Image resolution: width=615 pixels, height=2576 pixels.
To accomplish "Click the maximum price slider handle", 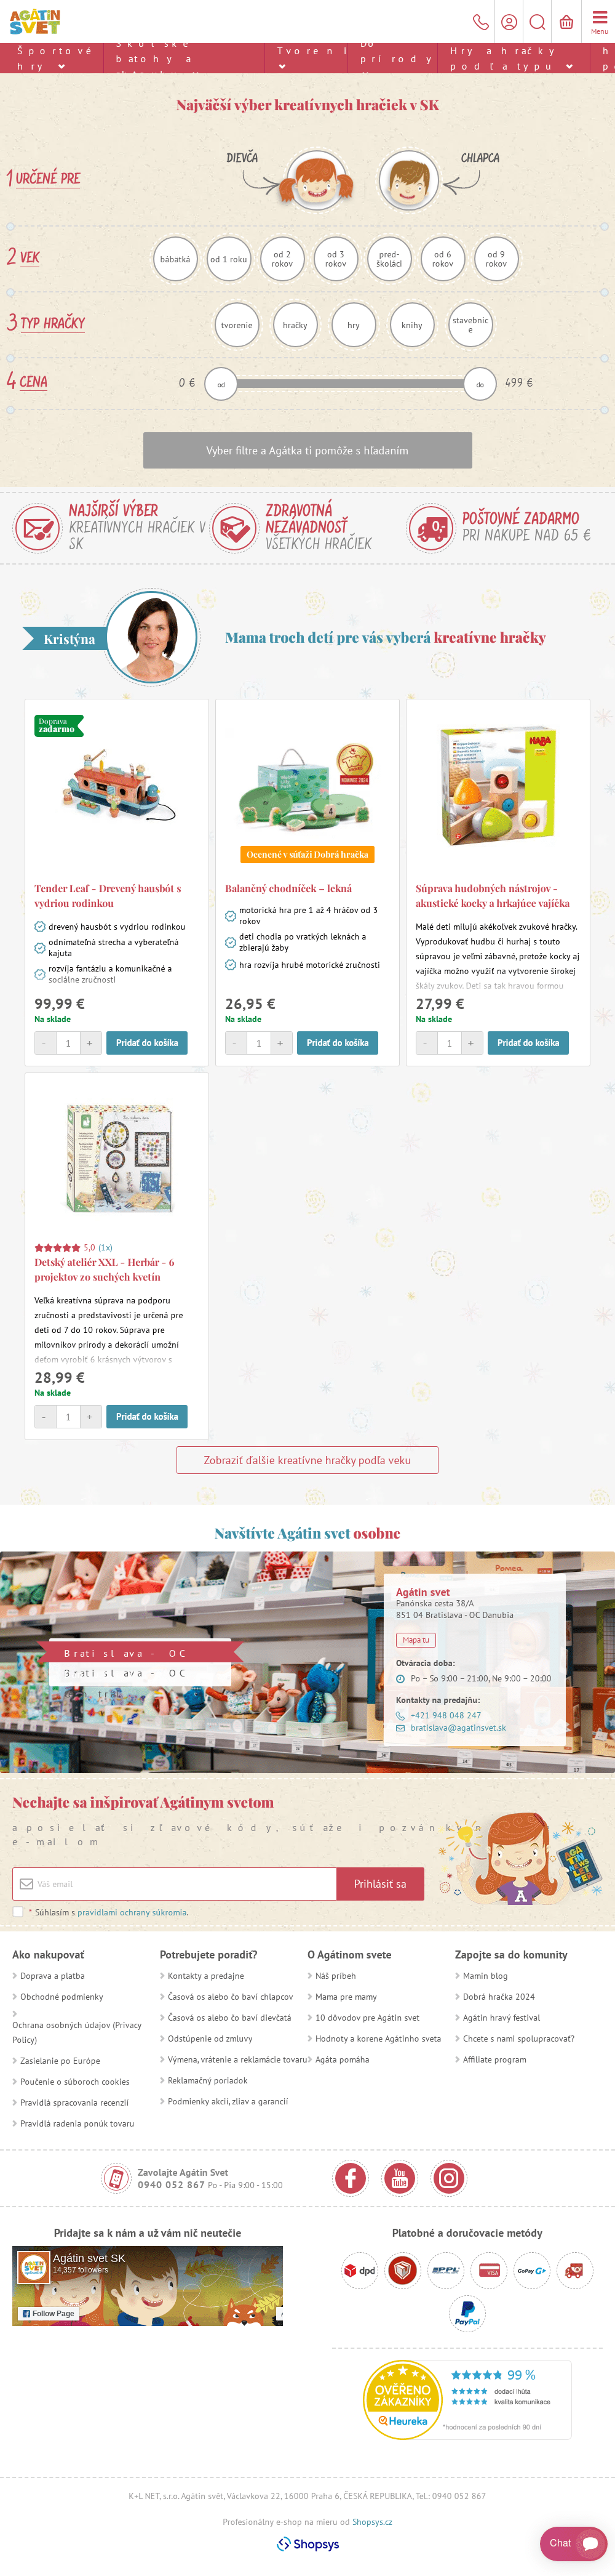I will pos(480,384).
